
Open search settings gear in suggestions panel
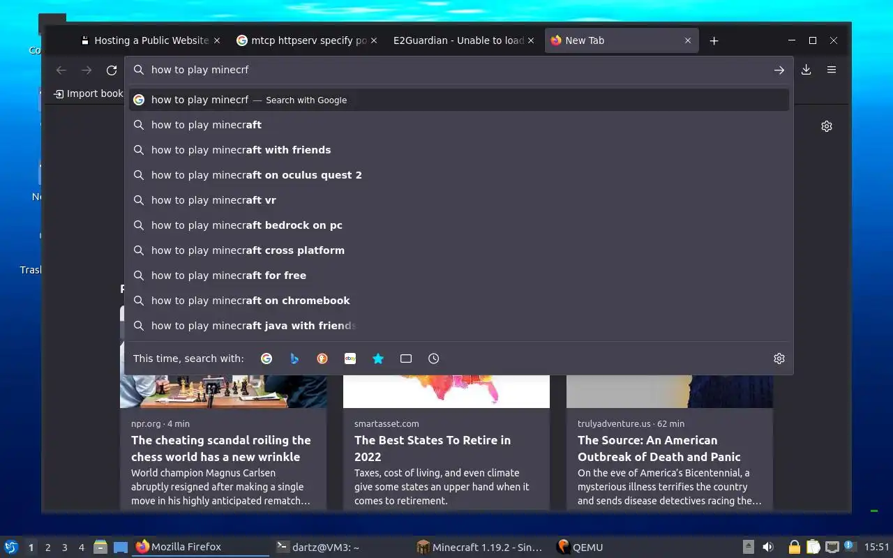tap(779, 359)
